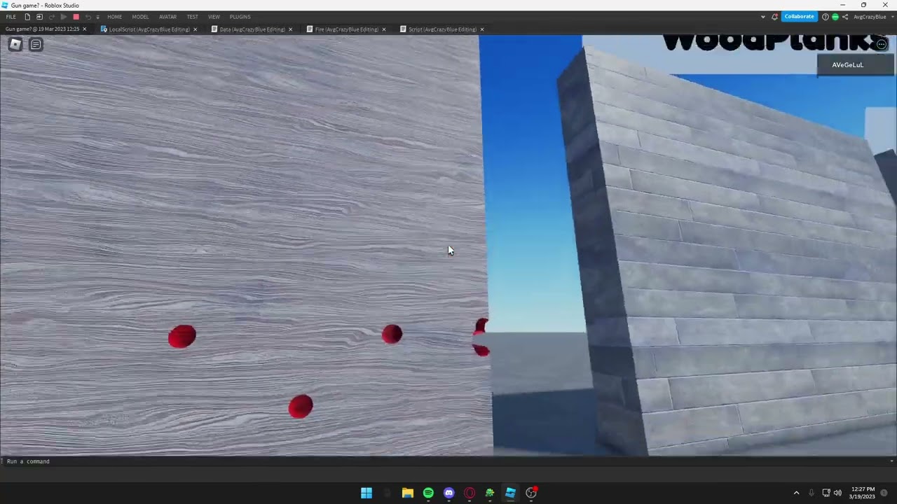Switch to the TEST ribbon tab
Image resolution: width=897 pixels, height=504 pixels.
(192, 17)
